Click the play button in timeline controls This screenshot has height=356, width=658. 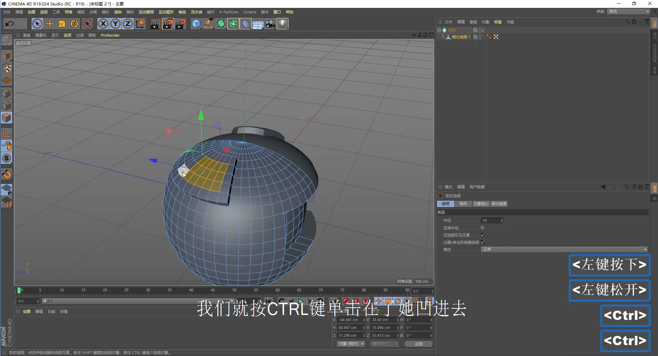click(x=301, y=301)
